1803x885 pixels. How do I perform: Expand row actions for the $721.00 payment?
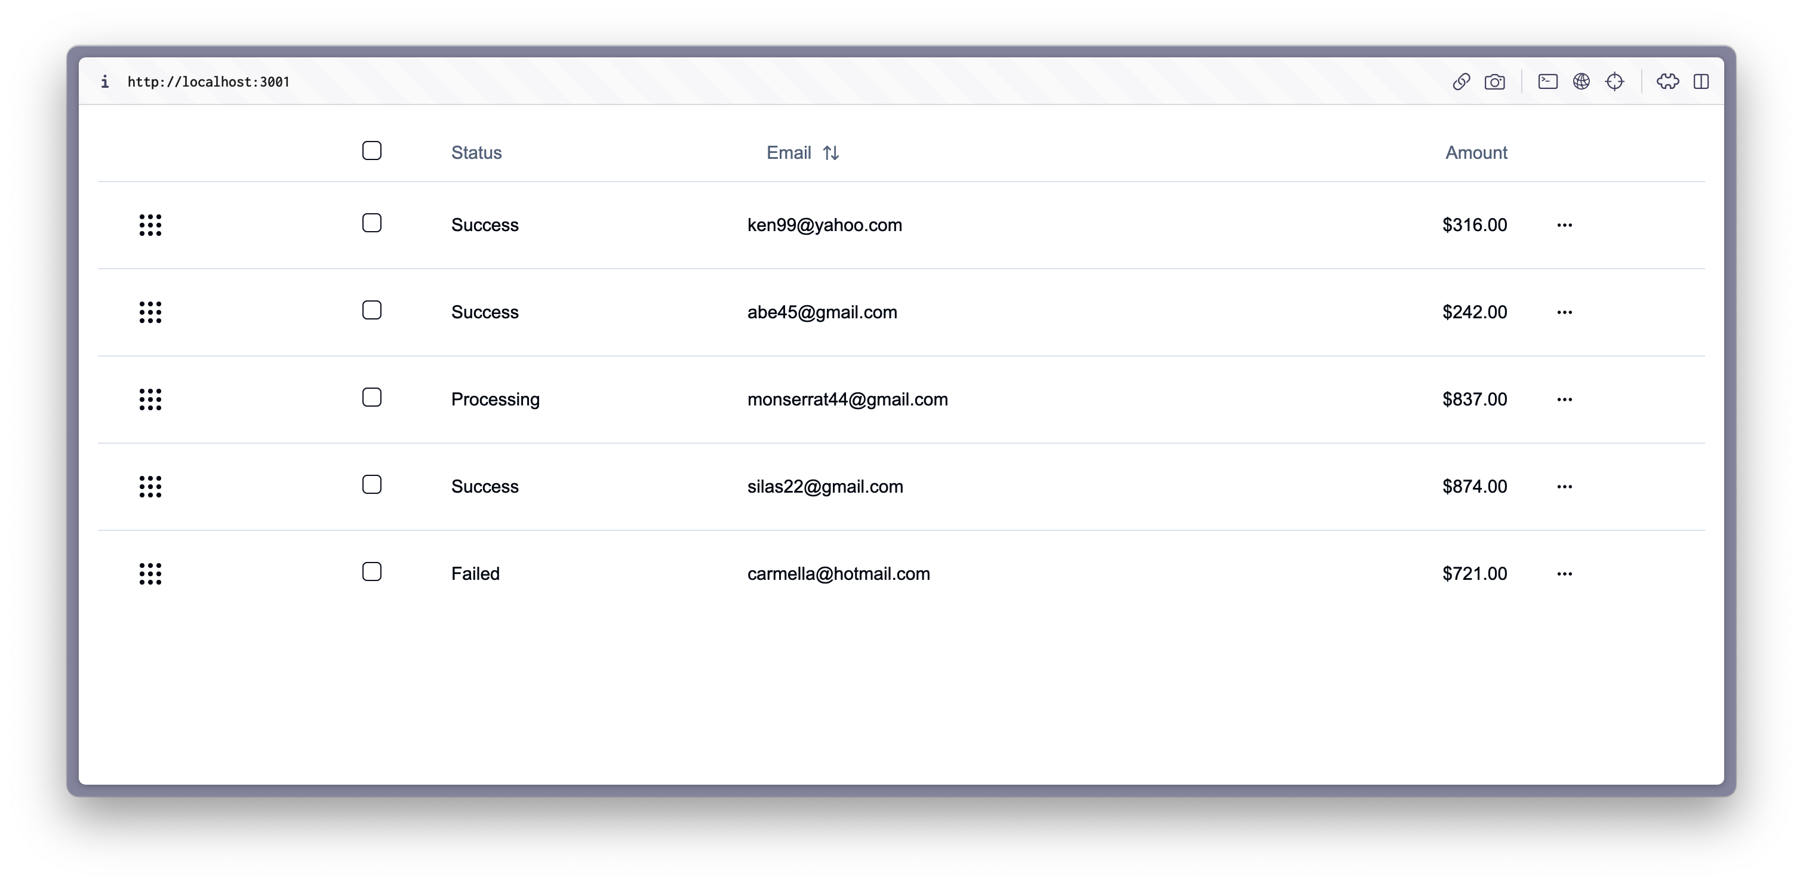click(1564, 573)
